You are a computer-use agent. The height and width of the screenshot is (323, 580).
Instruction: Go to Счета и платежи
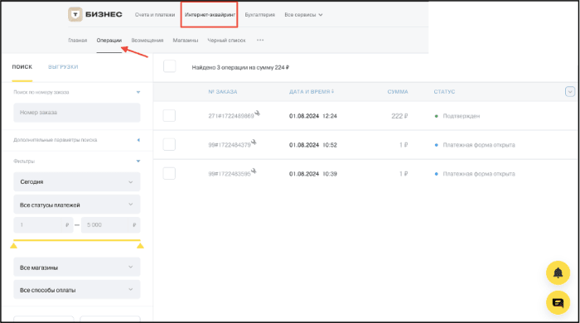tap(155, 15)
